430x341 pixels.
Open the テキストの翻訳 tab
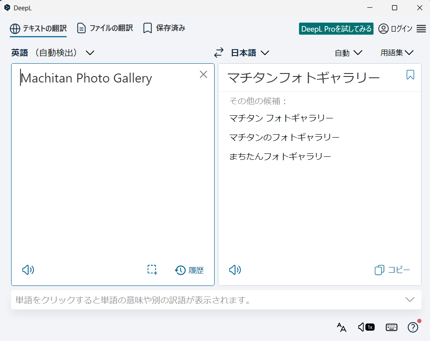(38, 28)
